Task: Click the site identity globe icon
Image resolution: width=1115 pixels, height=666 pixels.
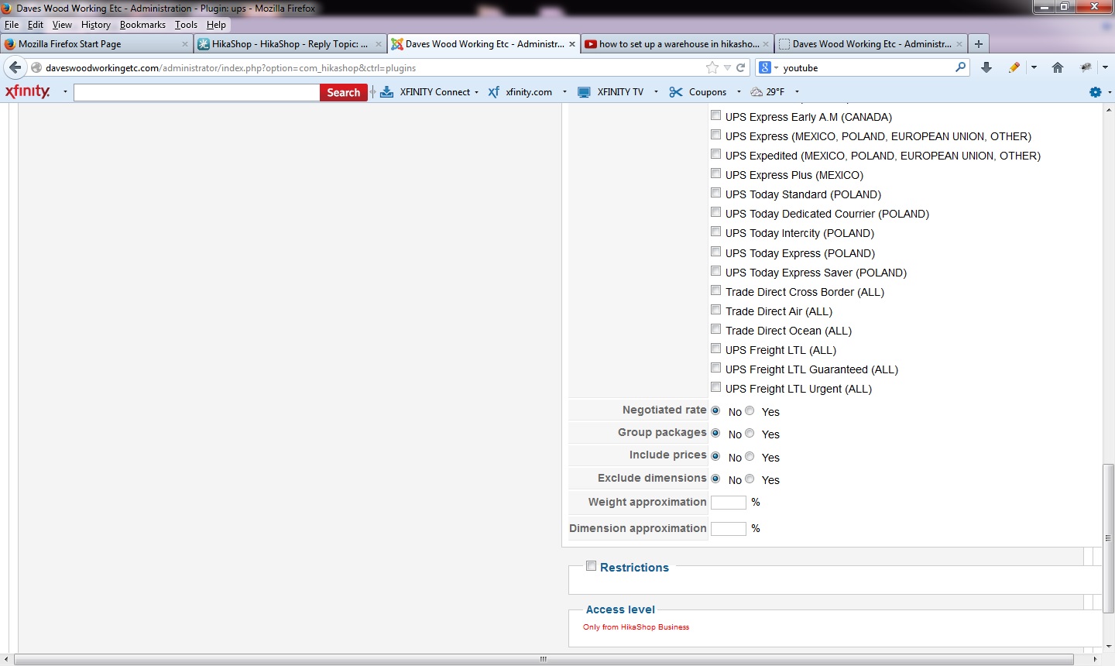Action: (x=36, y=67)
